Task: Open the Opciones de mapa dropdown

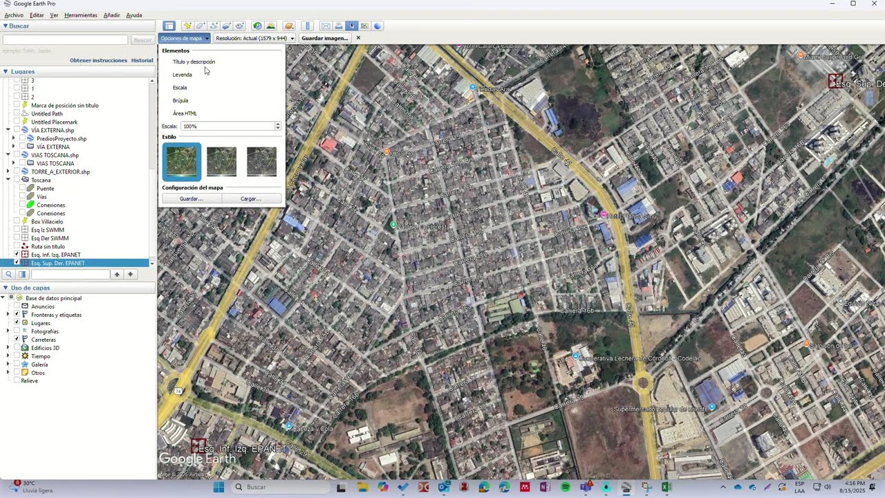Action: click(x=185, y=38)
